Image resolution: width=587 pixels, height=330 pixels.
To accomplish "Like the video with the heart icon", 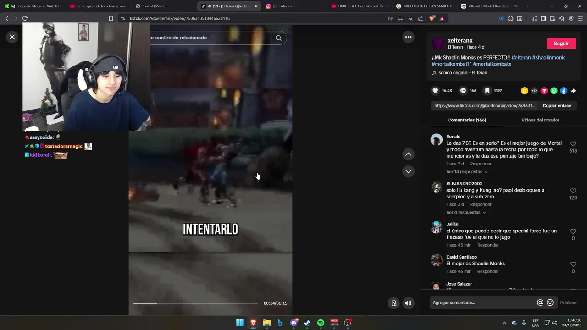I will pos(436,91).
